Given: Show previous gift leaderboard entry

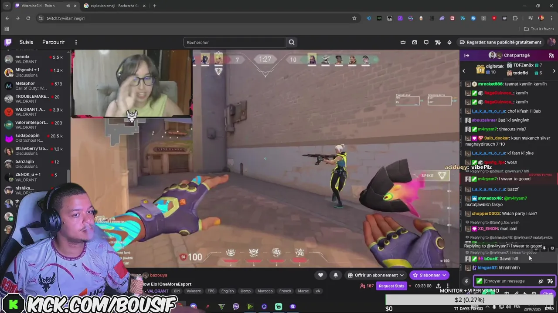Looking at the screenshot, I should click(464, 70).
